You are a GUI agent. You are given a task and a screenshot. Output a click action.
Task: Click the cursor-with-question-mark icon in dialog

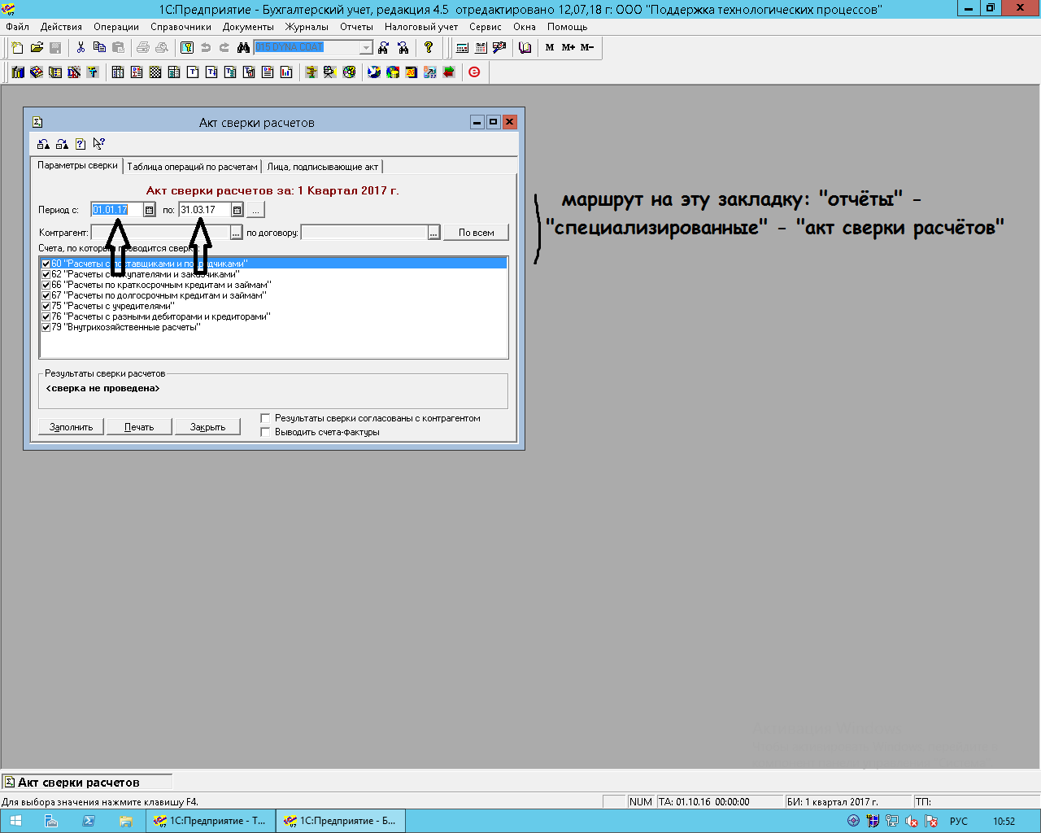98,144
